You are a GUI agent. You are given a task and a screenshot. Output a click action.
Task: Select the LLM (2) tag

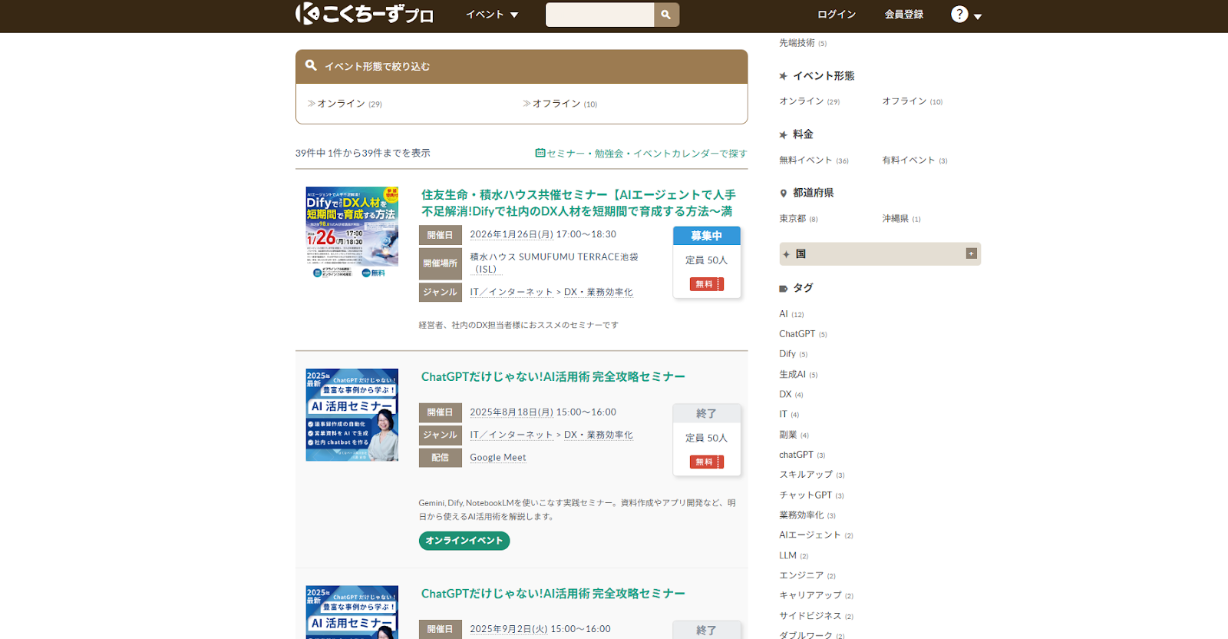794,555
